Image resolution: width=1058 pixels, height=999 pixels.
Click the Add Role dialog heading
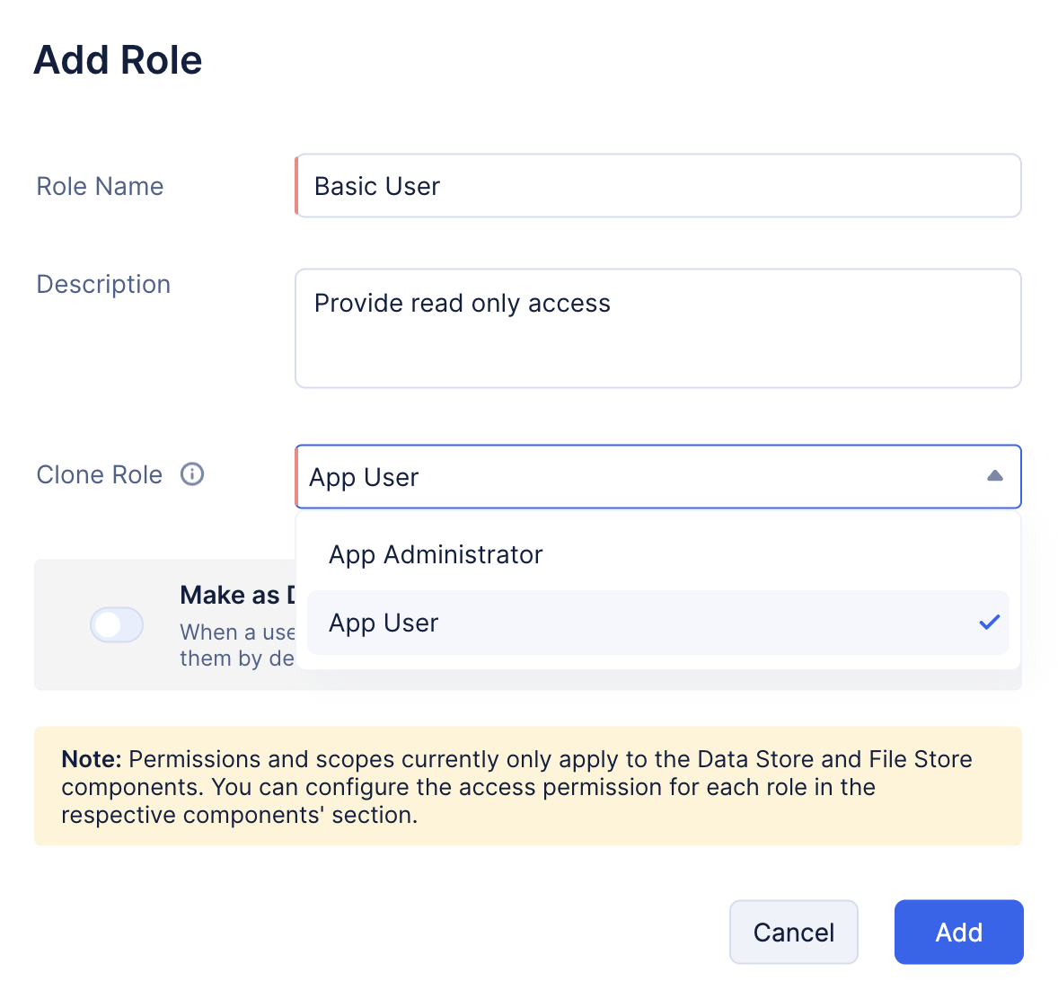tap(118, 60)
